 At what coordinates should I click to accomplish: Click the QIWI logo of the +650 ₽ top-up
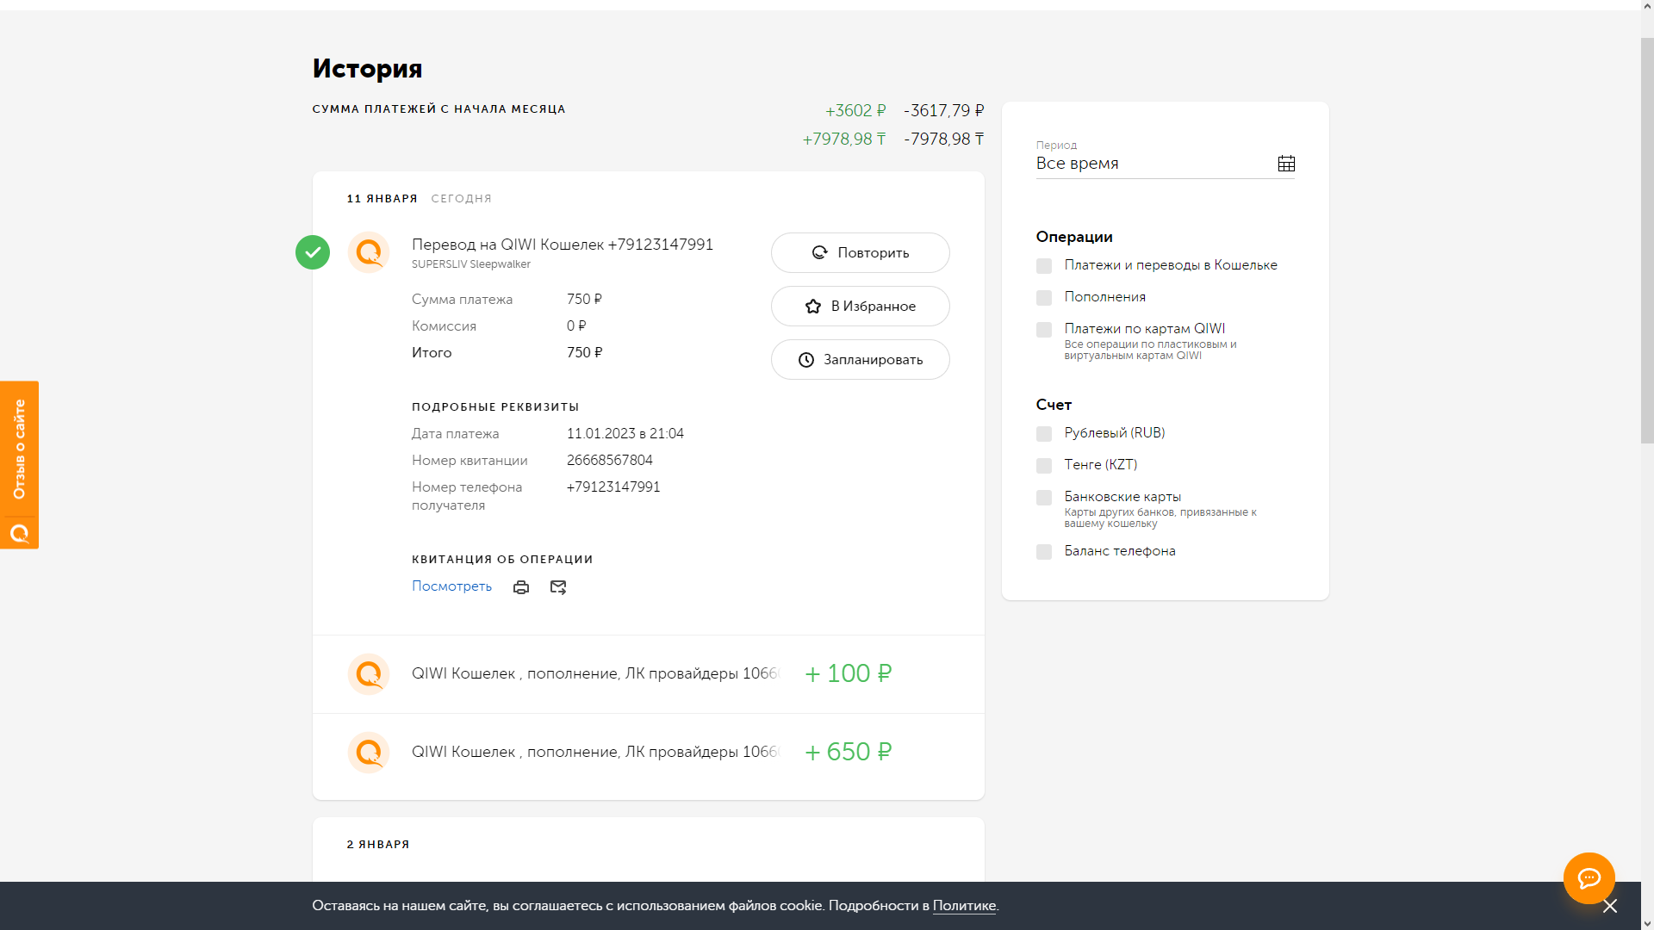tap(369, 753)
